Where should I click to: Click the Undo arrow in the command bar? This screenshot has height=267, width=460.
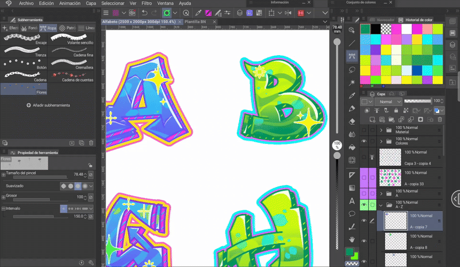tap(144, 13)
